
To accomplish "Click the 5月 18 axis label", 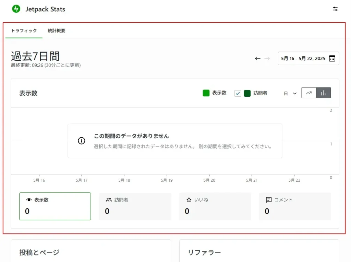I will 124,180.
